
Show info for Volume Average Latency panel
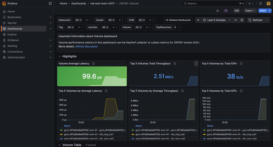coord(94,64)
